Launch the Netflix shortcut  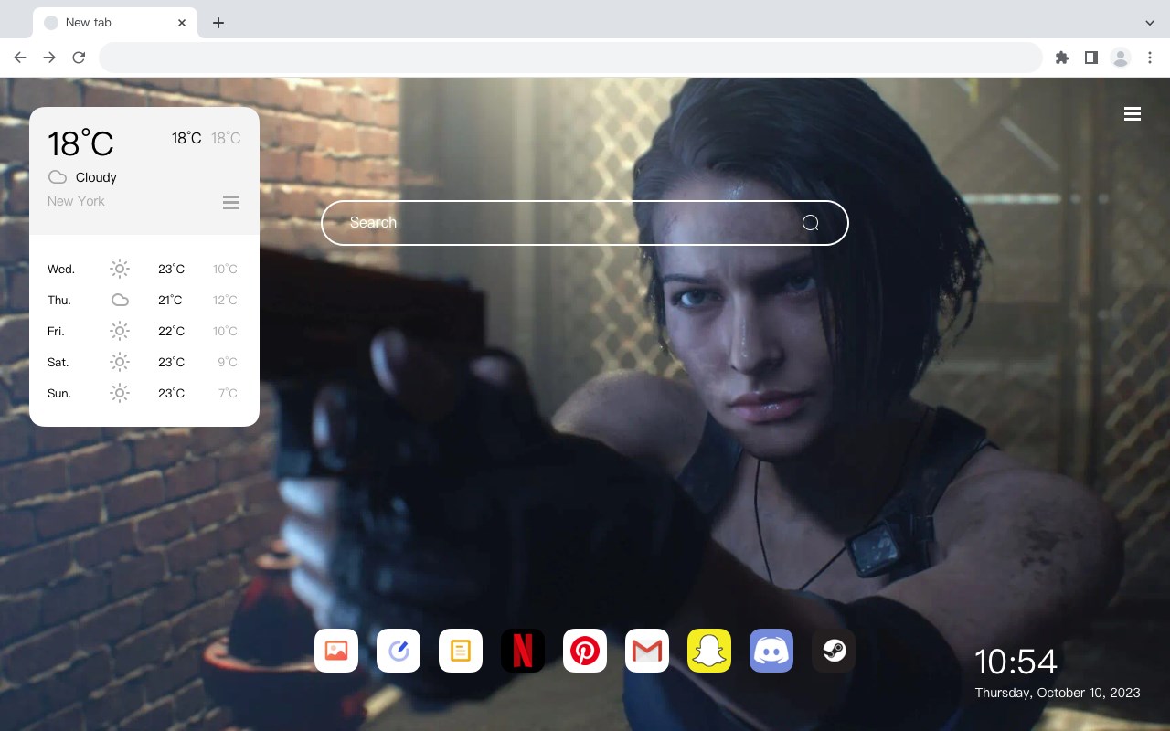click(x=523, y=651)
